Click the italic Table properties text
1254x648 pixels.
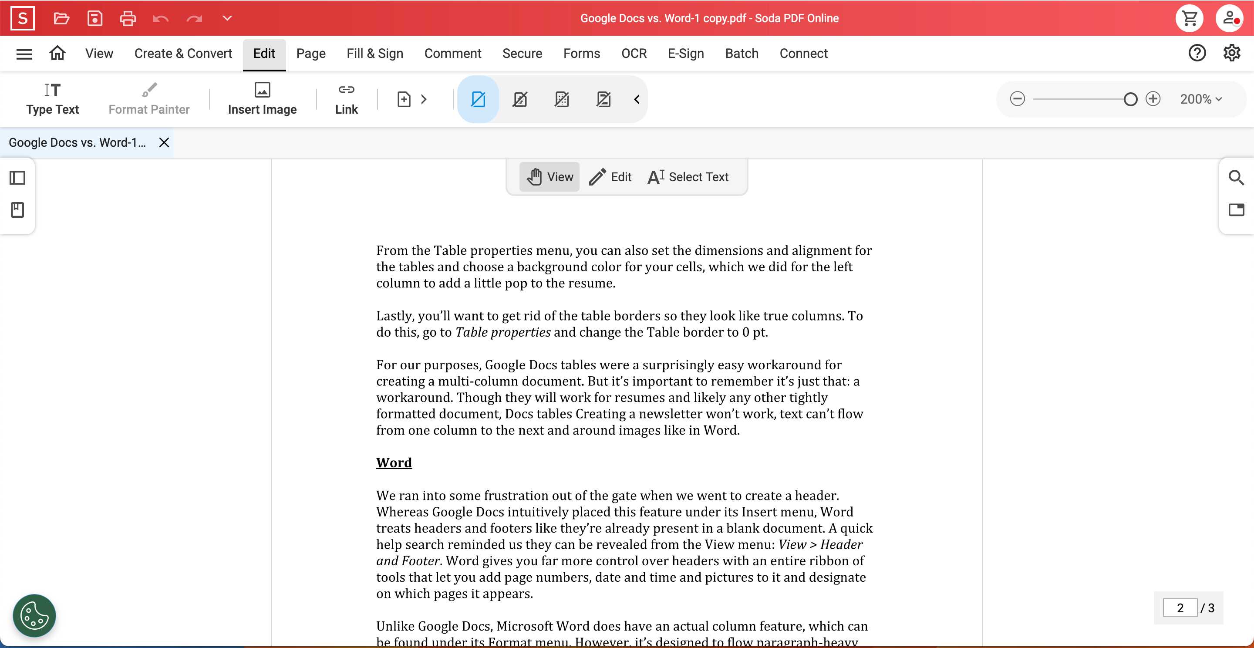click(502, 333)
